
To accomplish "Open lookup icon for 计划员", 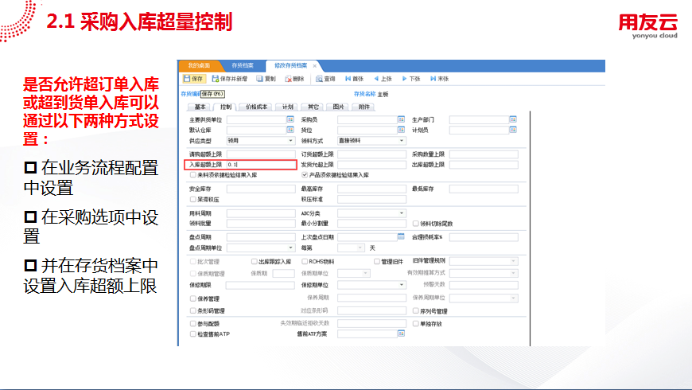I will tap(513, 130).
